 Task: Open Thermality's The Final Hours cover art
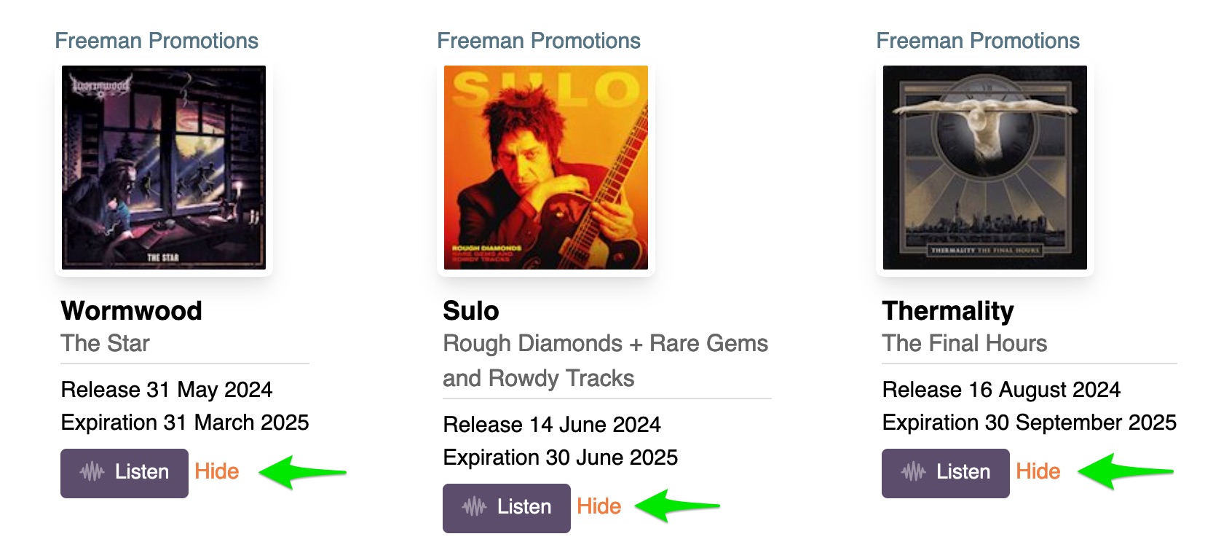984,168
